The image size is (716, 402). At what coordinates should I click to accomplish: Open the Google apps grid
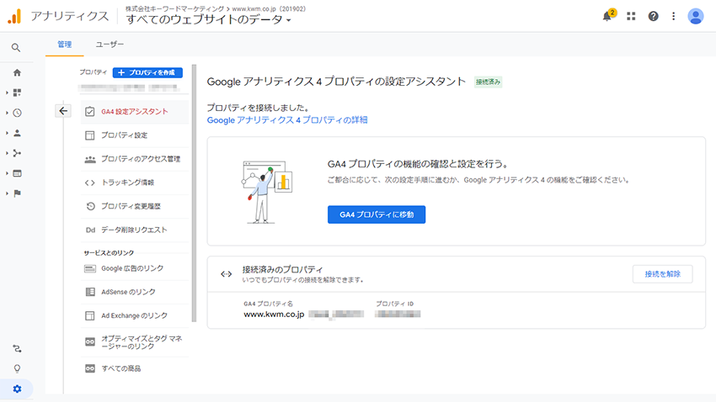coord(631,17)
